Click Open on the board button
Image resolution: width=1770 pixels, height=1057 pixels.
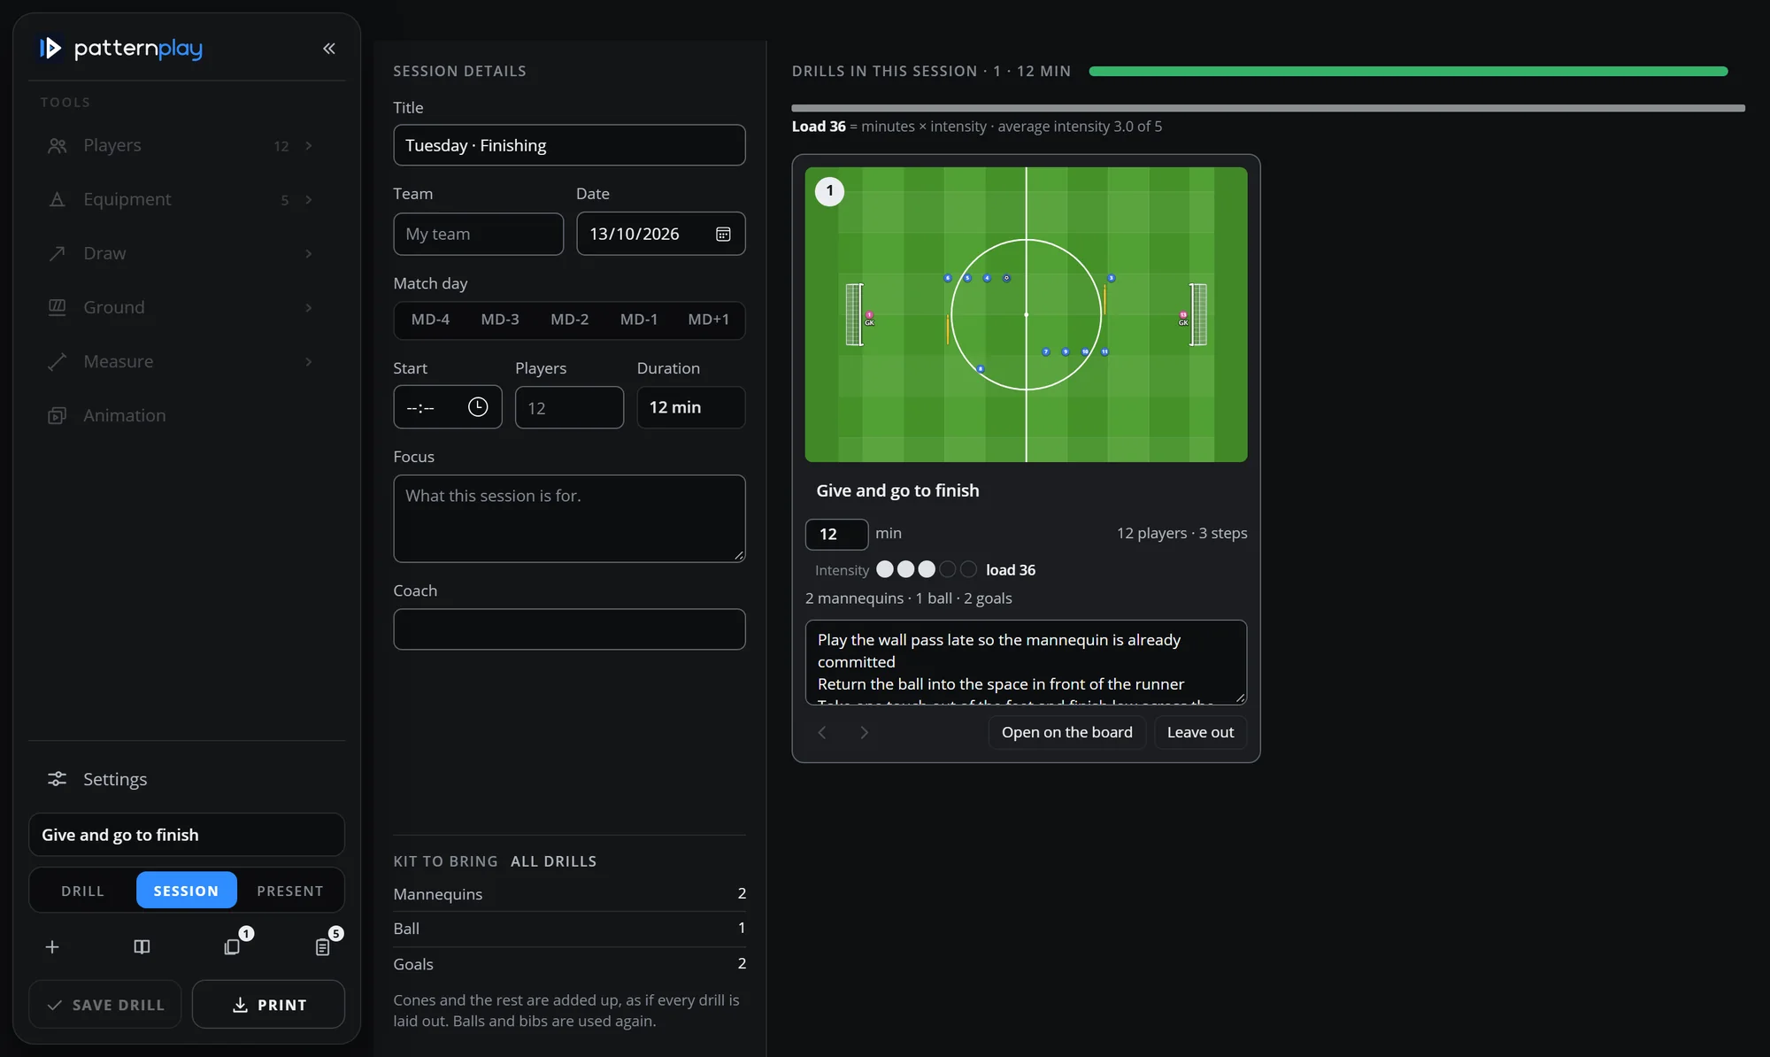[1067, 732]
